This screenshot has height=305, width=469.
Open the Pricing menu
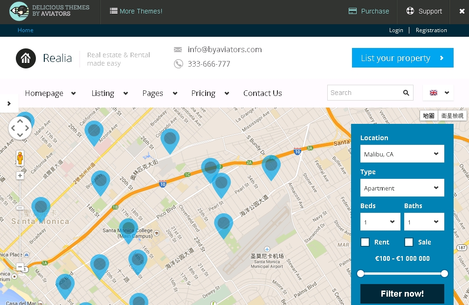(x=210, y=93)
